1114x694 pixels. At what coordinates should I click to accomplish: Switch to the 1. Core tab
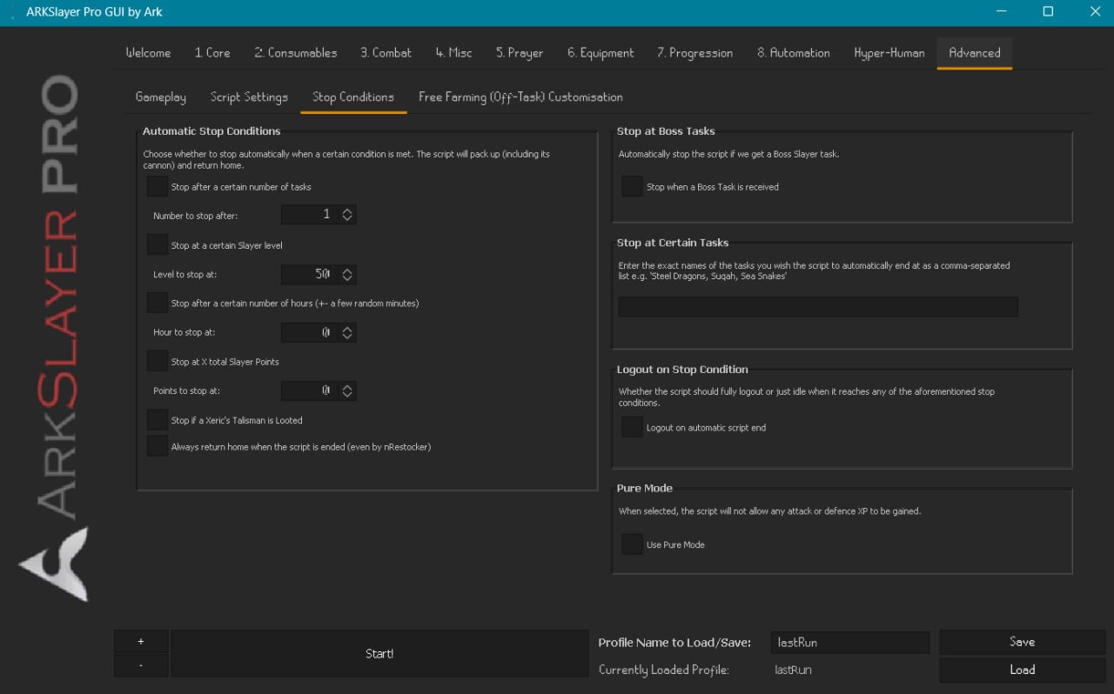click(x=212, y=53)
